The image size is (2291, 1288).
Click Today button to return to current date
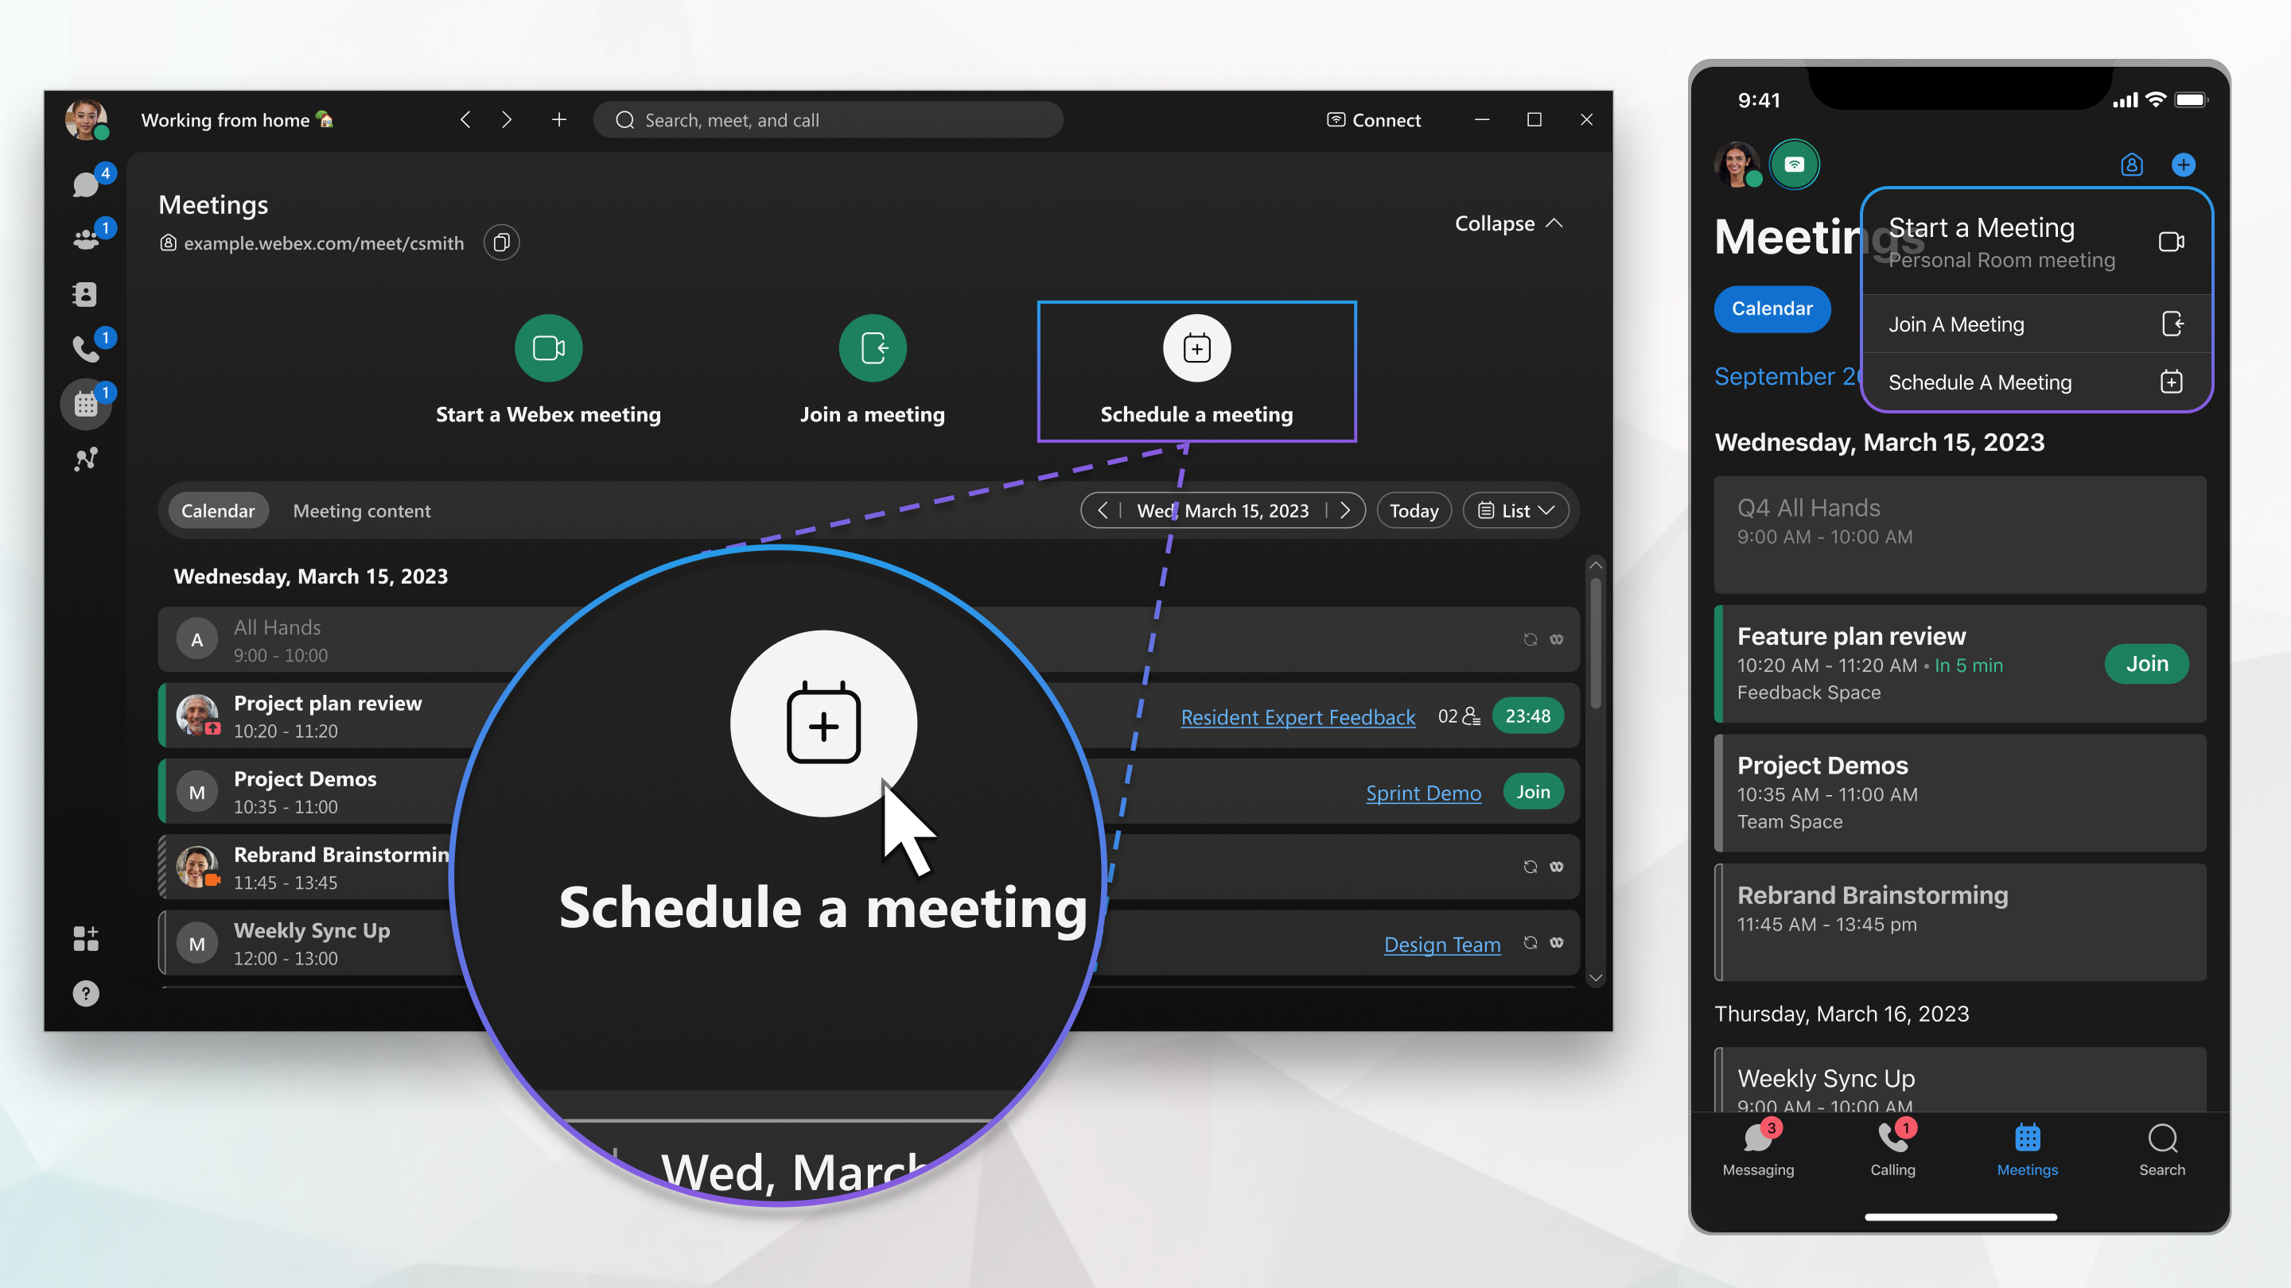coord(1413,510)
